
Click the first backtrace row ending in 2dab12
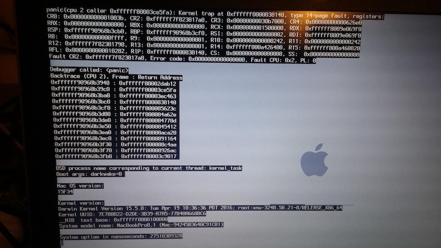(114, 84)
